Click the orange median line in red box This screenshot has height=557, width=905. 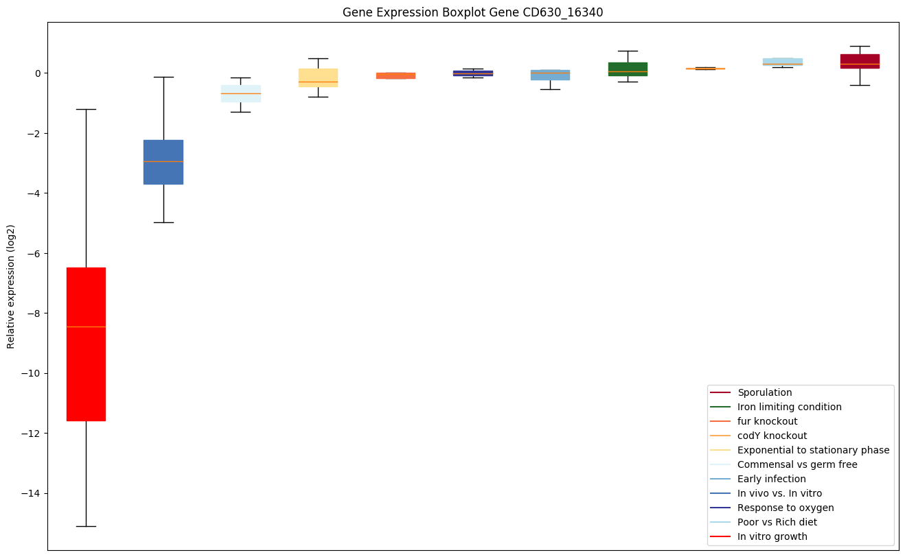point(86,327)
